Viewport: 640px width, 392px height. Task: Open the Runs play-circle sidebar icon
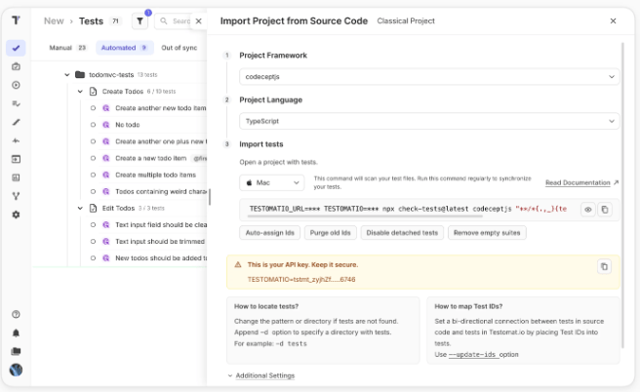coord(16,85)
